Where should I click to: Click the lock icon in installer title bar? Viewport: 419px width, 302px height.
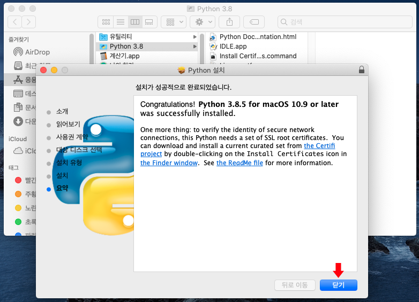(x=362, y=70)
